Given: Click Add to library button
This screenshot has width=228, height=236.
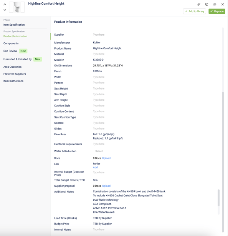Looking at the screenshot, I should 195,11.
